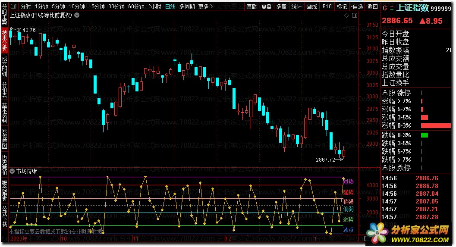Select the 5分钟 period
This screenshot has height=247, width=456.
(58, 6)
